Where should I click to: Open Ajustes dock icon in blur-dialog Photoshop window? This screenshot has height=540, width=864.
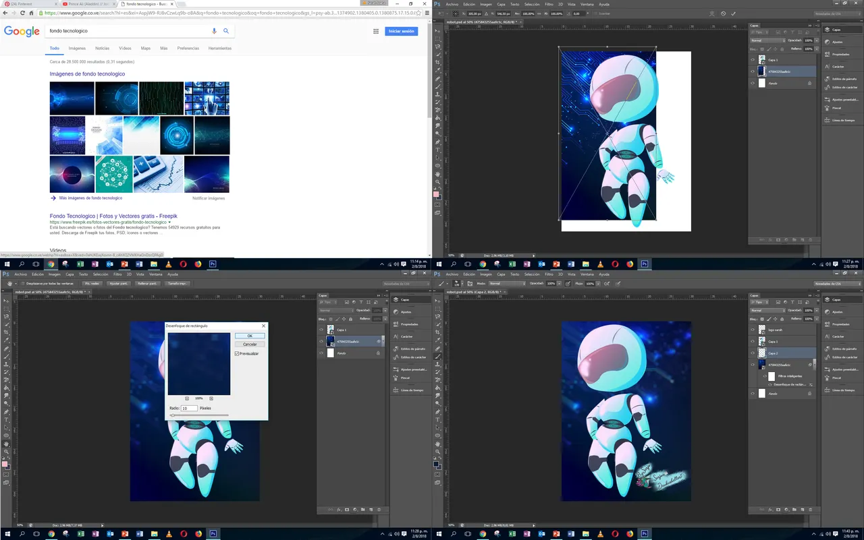396,311
